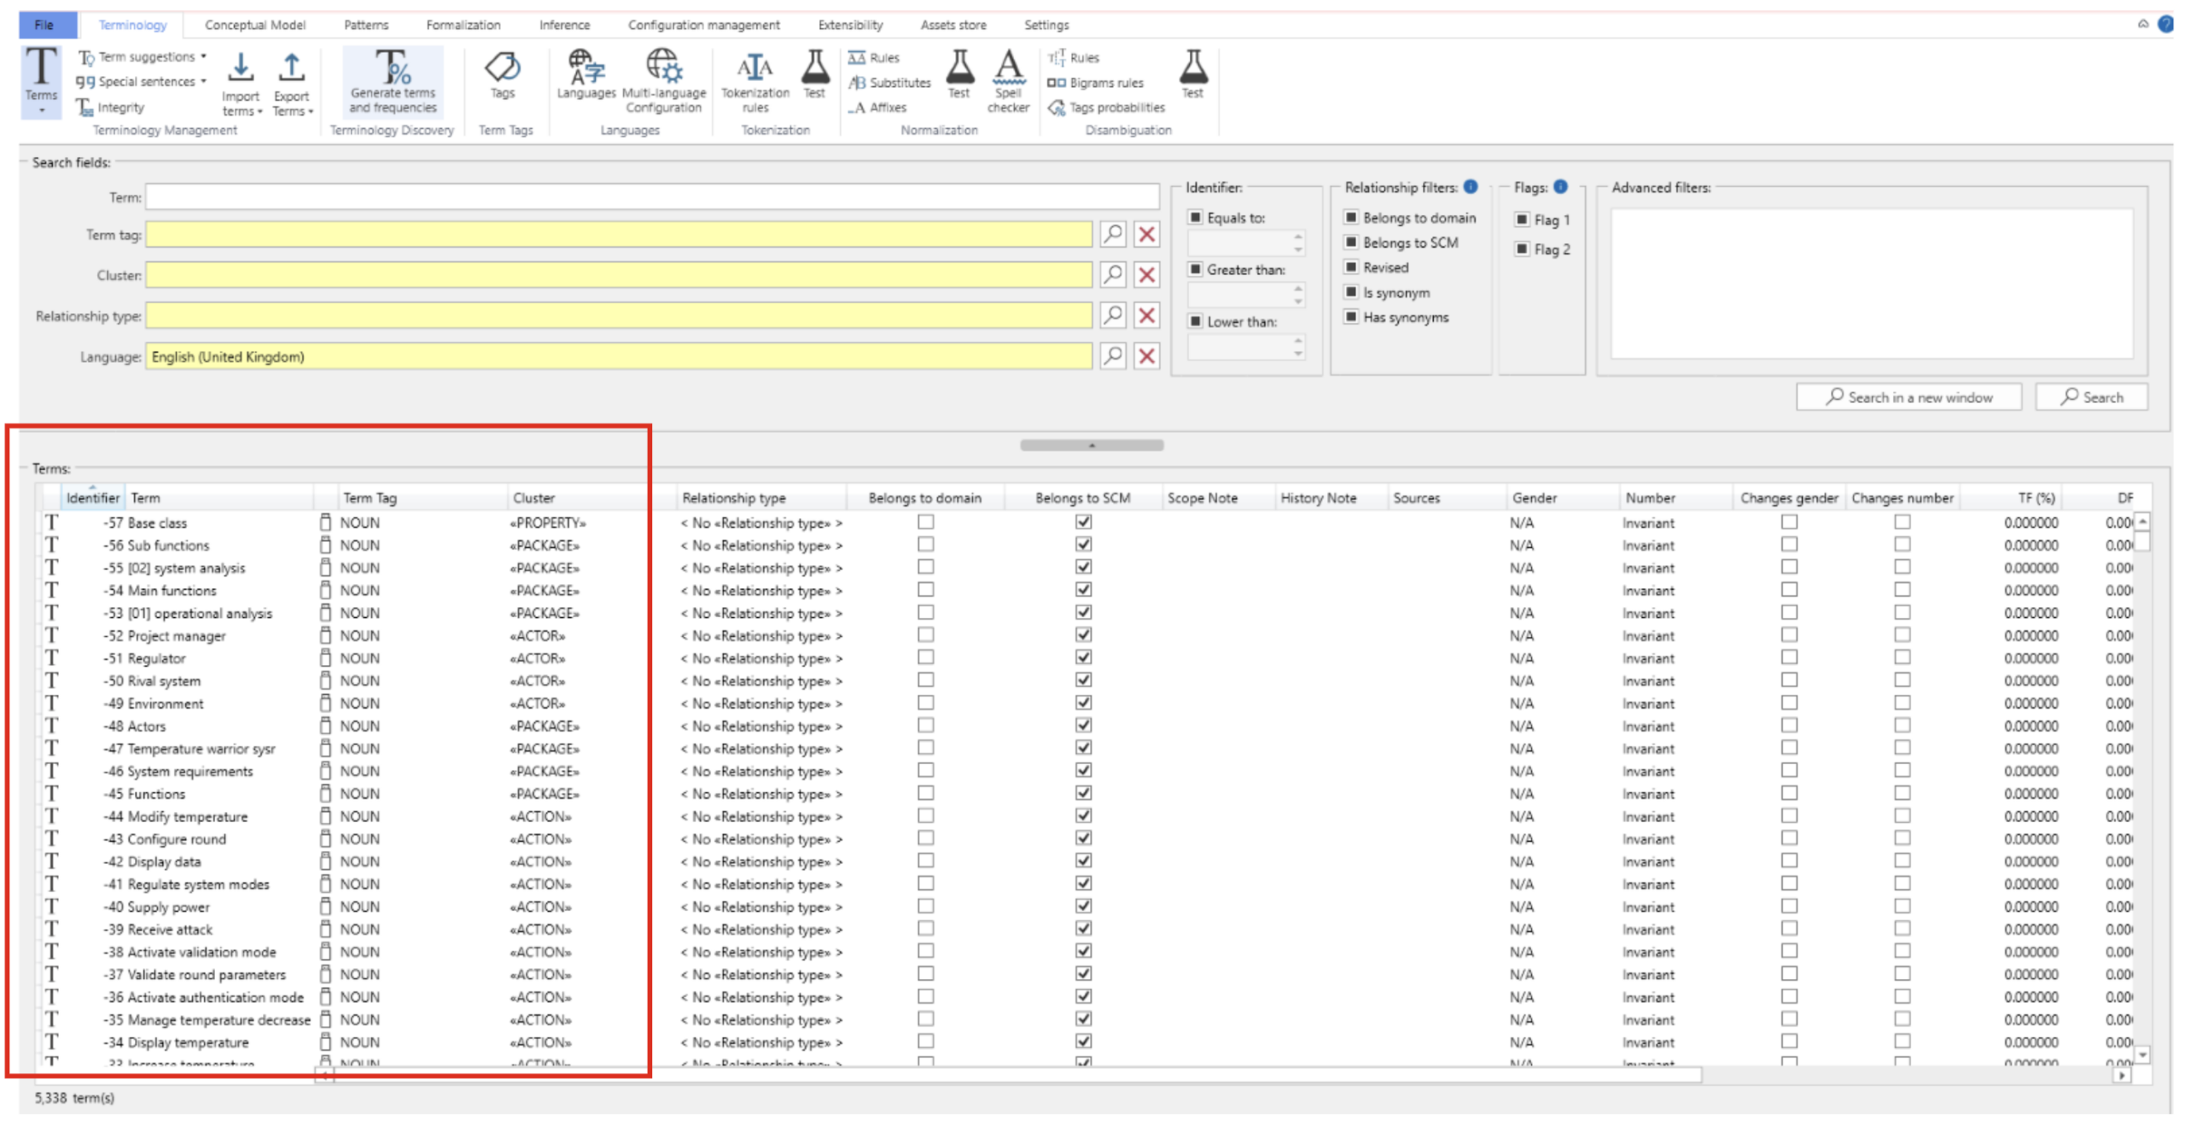This screenshot has width=2185, height=1126.
Task: Expand the Special sentences dropdown
Action: coord(203,82)
